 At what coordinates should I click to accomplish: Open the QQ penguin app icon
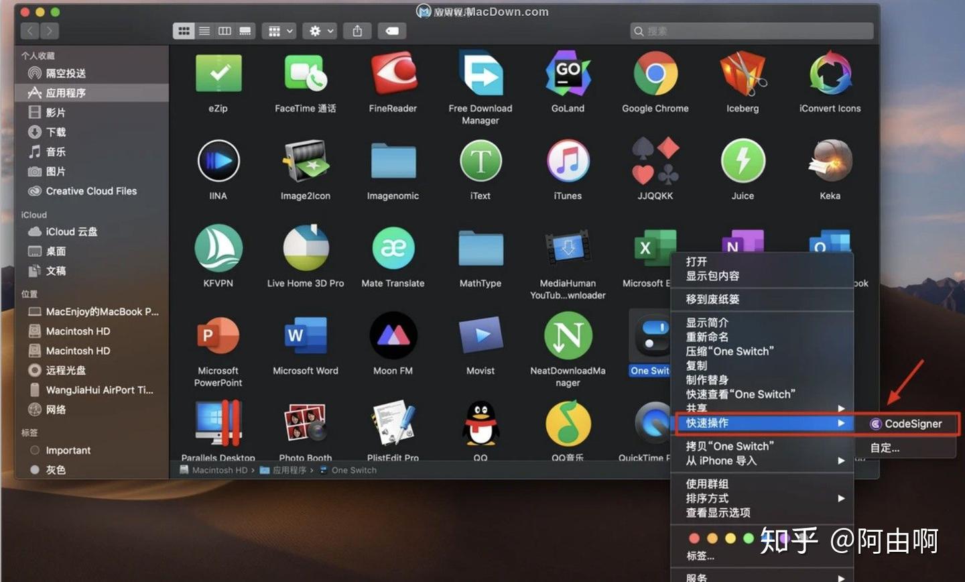tap(480, 423)
